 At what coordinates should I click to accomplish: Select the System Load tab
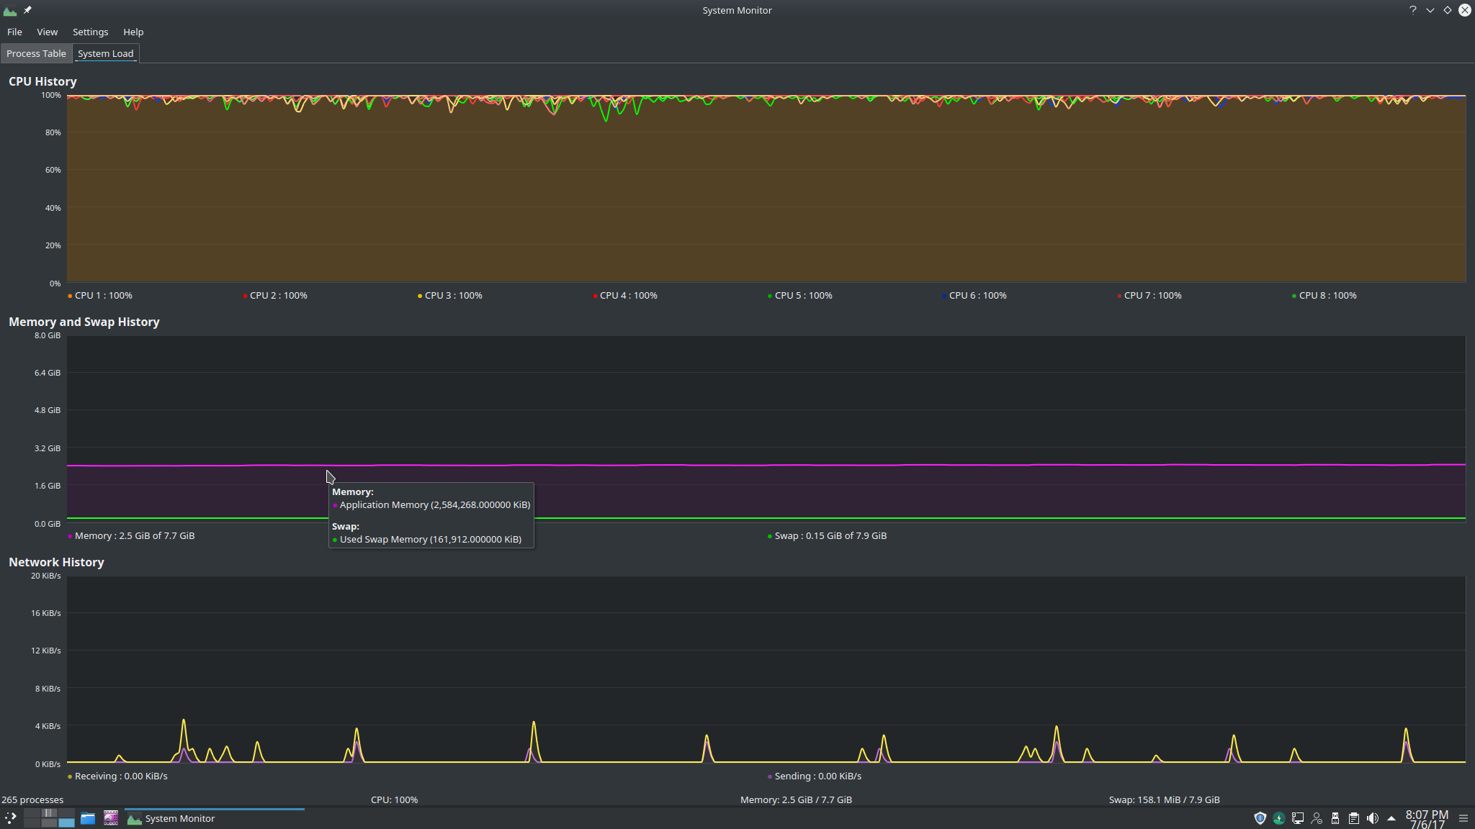click(106, 53)
